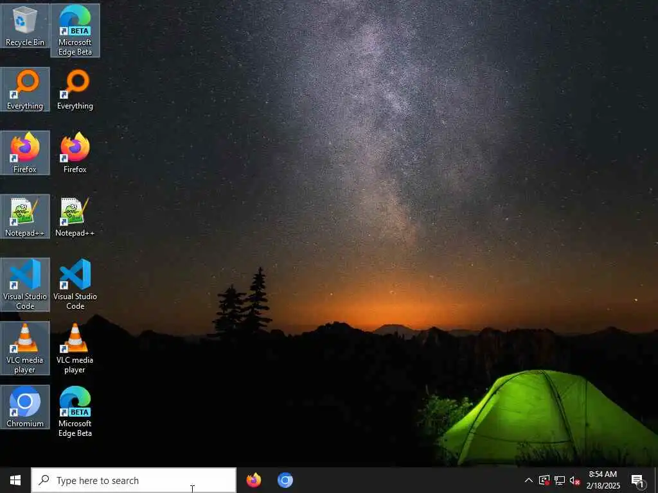
Task: Select the Recycle Bin desktop icon
Action: tap(25, 26)
